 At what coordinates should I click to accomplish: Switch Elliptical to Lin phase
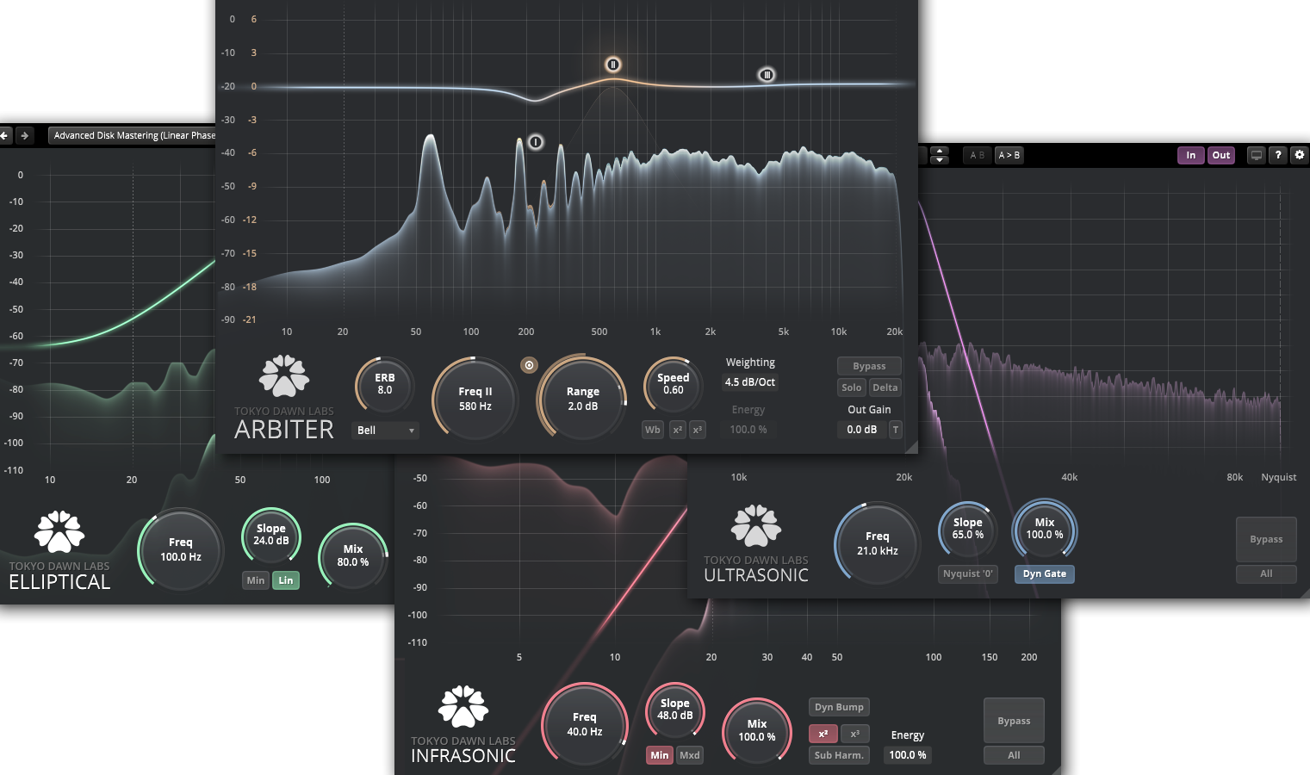point(286,580)
